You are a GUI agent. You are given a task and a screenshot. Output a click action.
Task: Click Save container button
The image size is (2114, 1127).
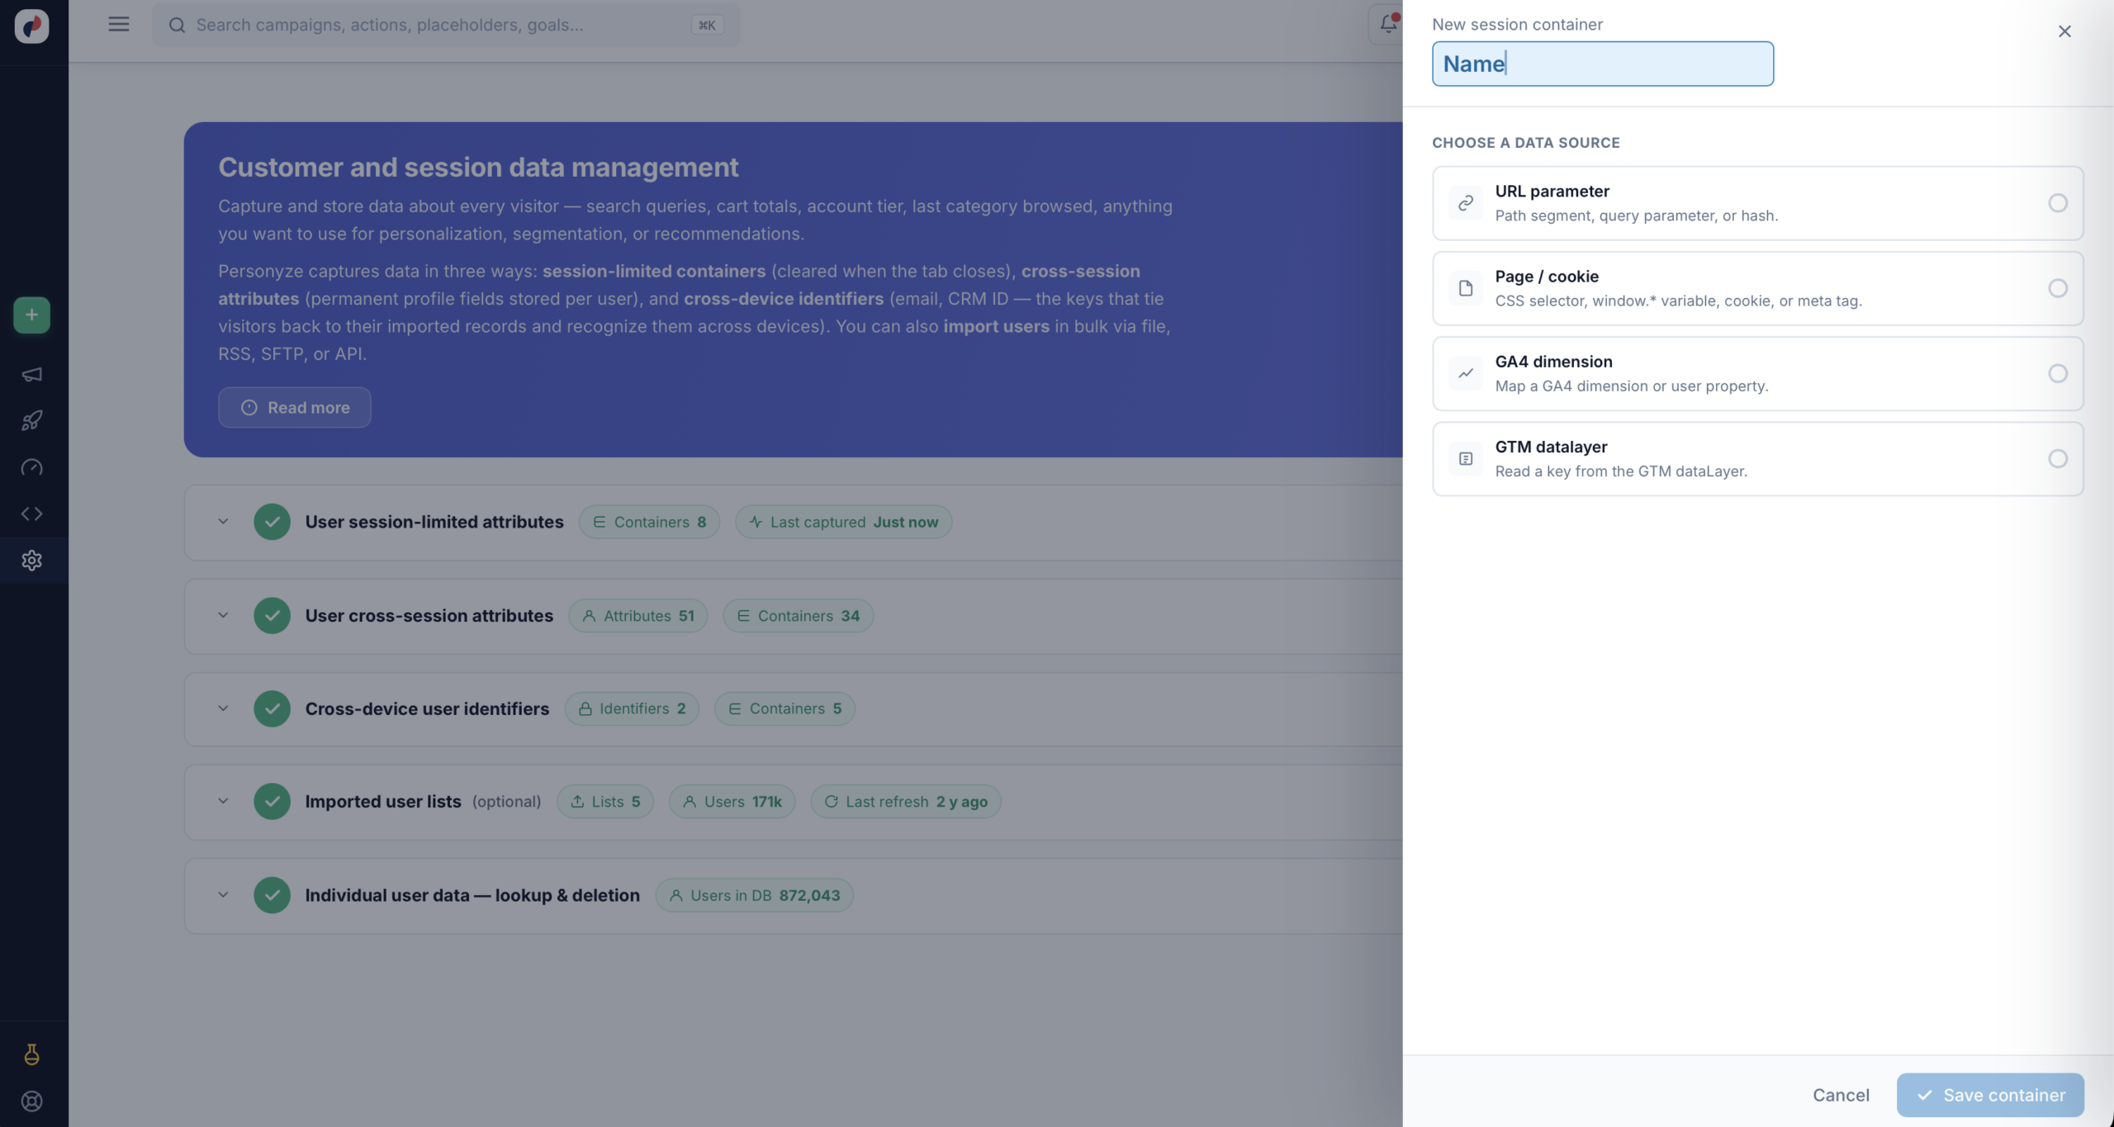click(x=1990, y=1095)
